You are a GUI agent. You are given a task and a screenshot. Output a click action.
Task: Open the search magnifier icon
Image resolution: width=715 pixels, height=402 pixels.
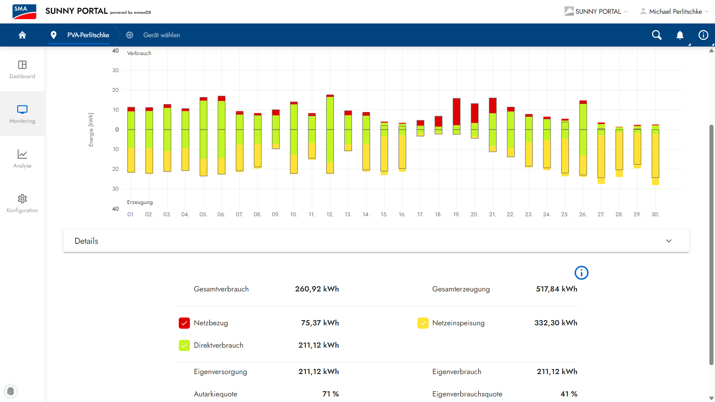tap(657, 35)
